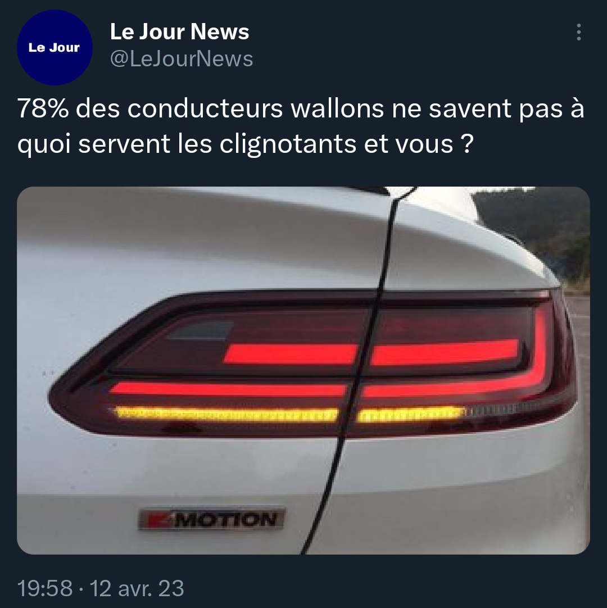The image size is (607, 608).
Task: Click the word "wallons" in the tweet
Action: click(337, 108)
